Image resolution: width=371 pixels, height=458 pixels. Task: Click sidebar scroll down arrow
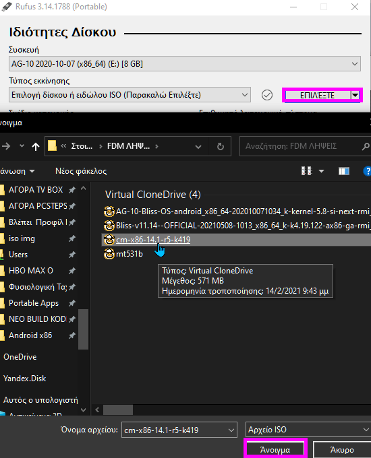[84, 410]
